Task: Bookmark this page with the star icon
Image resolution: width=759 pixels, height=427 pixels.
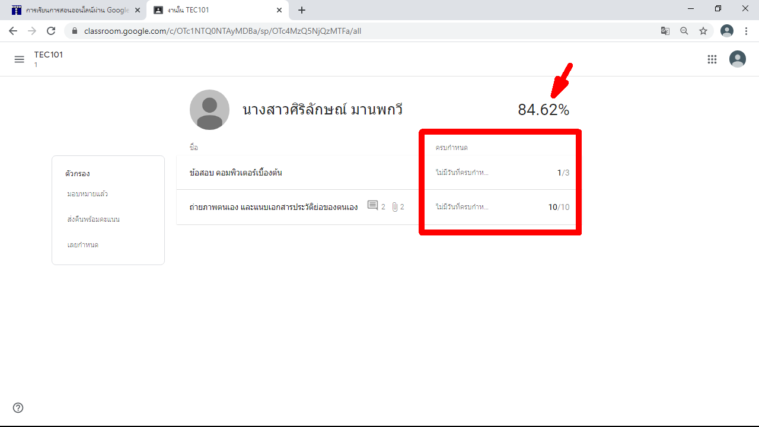Action: [x=703, y=31]
